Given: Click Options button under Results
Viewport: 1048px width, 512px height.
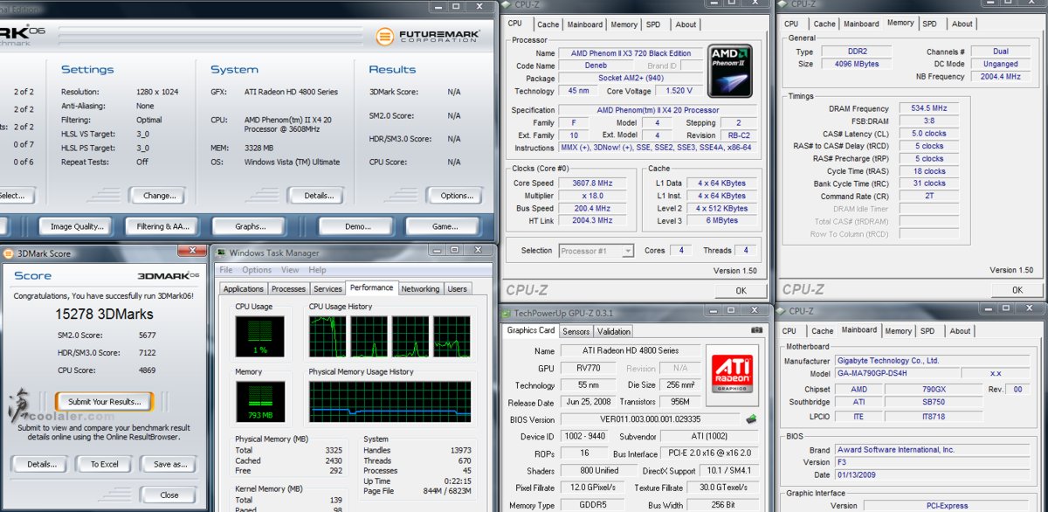Looking at the screenshot, I should tap(457, 196).
